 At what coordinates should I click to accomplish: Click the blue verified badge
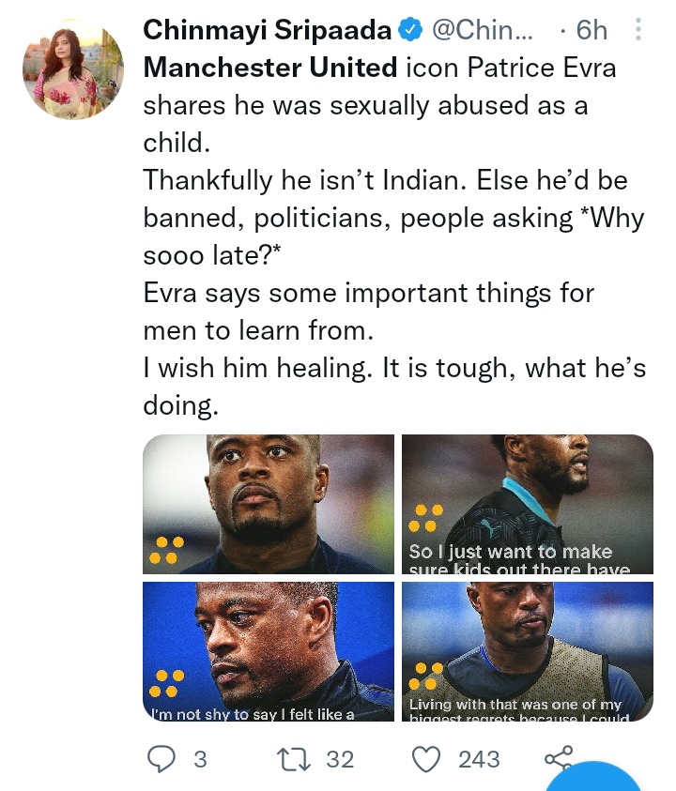click(410, 30)
